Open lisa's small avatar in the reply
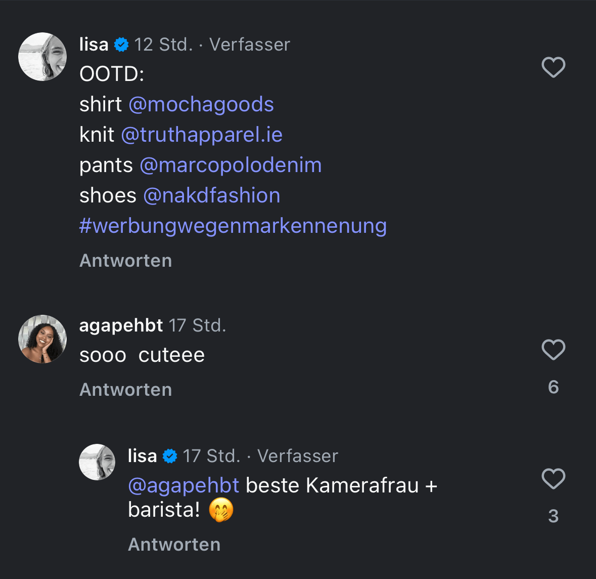Screen dimensions: 596x579 point(97,462)
